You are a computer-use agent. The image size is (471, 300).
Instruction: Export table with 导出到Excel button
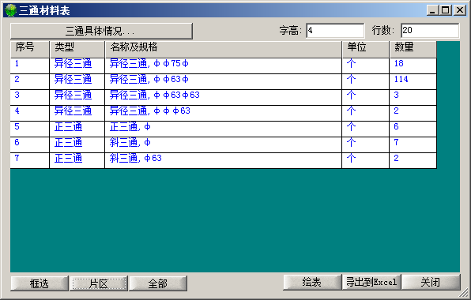(x=371, y=282)
